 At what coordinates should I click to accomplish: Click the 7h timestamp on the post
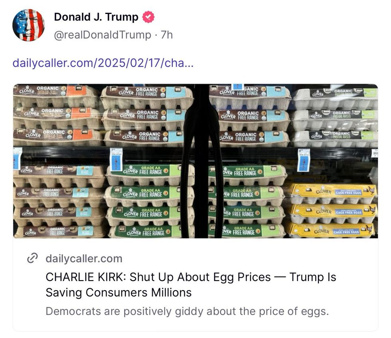pos(168,35)
